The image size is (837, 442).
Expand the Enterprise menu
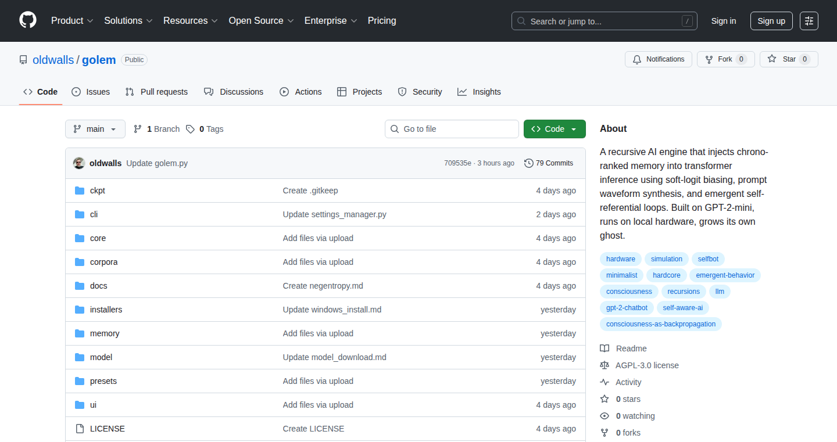pyautogui.click(x=331, y=20)
